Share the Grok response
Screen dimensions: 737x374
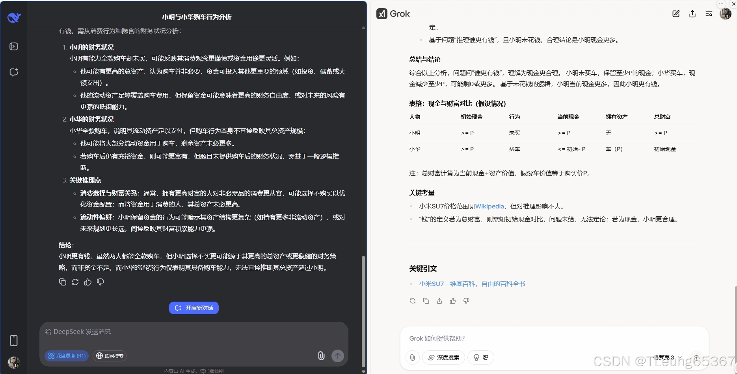click(439, 301)
